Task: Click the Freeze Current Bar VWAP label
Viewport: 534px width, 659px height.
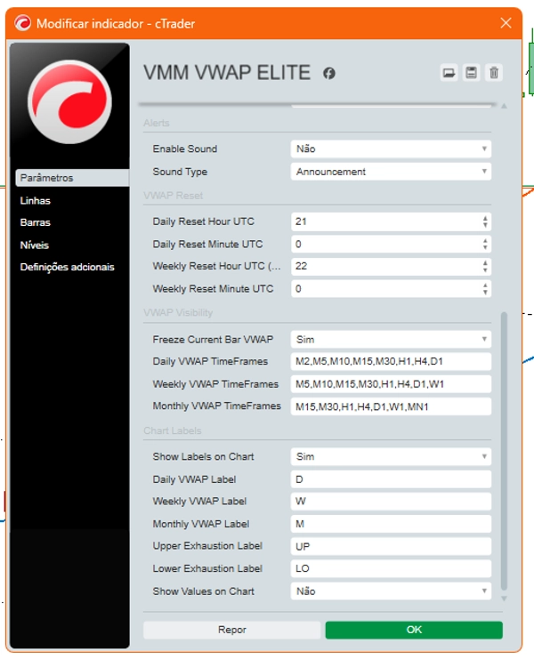Action: pyautogui.click(x=213, y=339)
